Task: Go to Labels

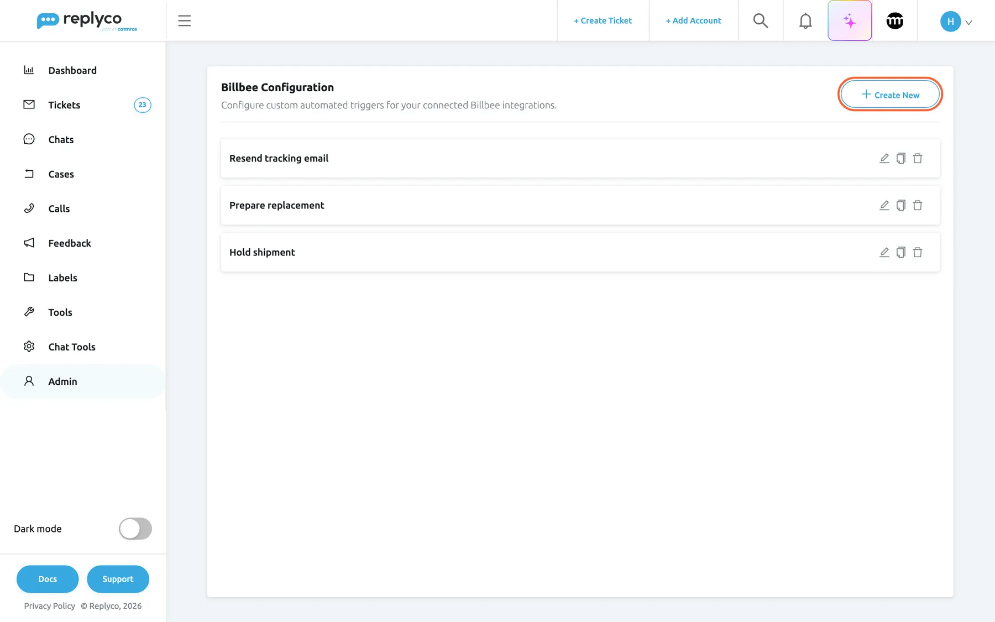Action: [83, 278]
